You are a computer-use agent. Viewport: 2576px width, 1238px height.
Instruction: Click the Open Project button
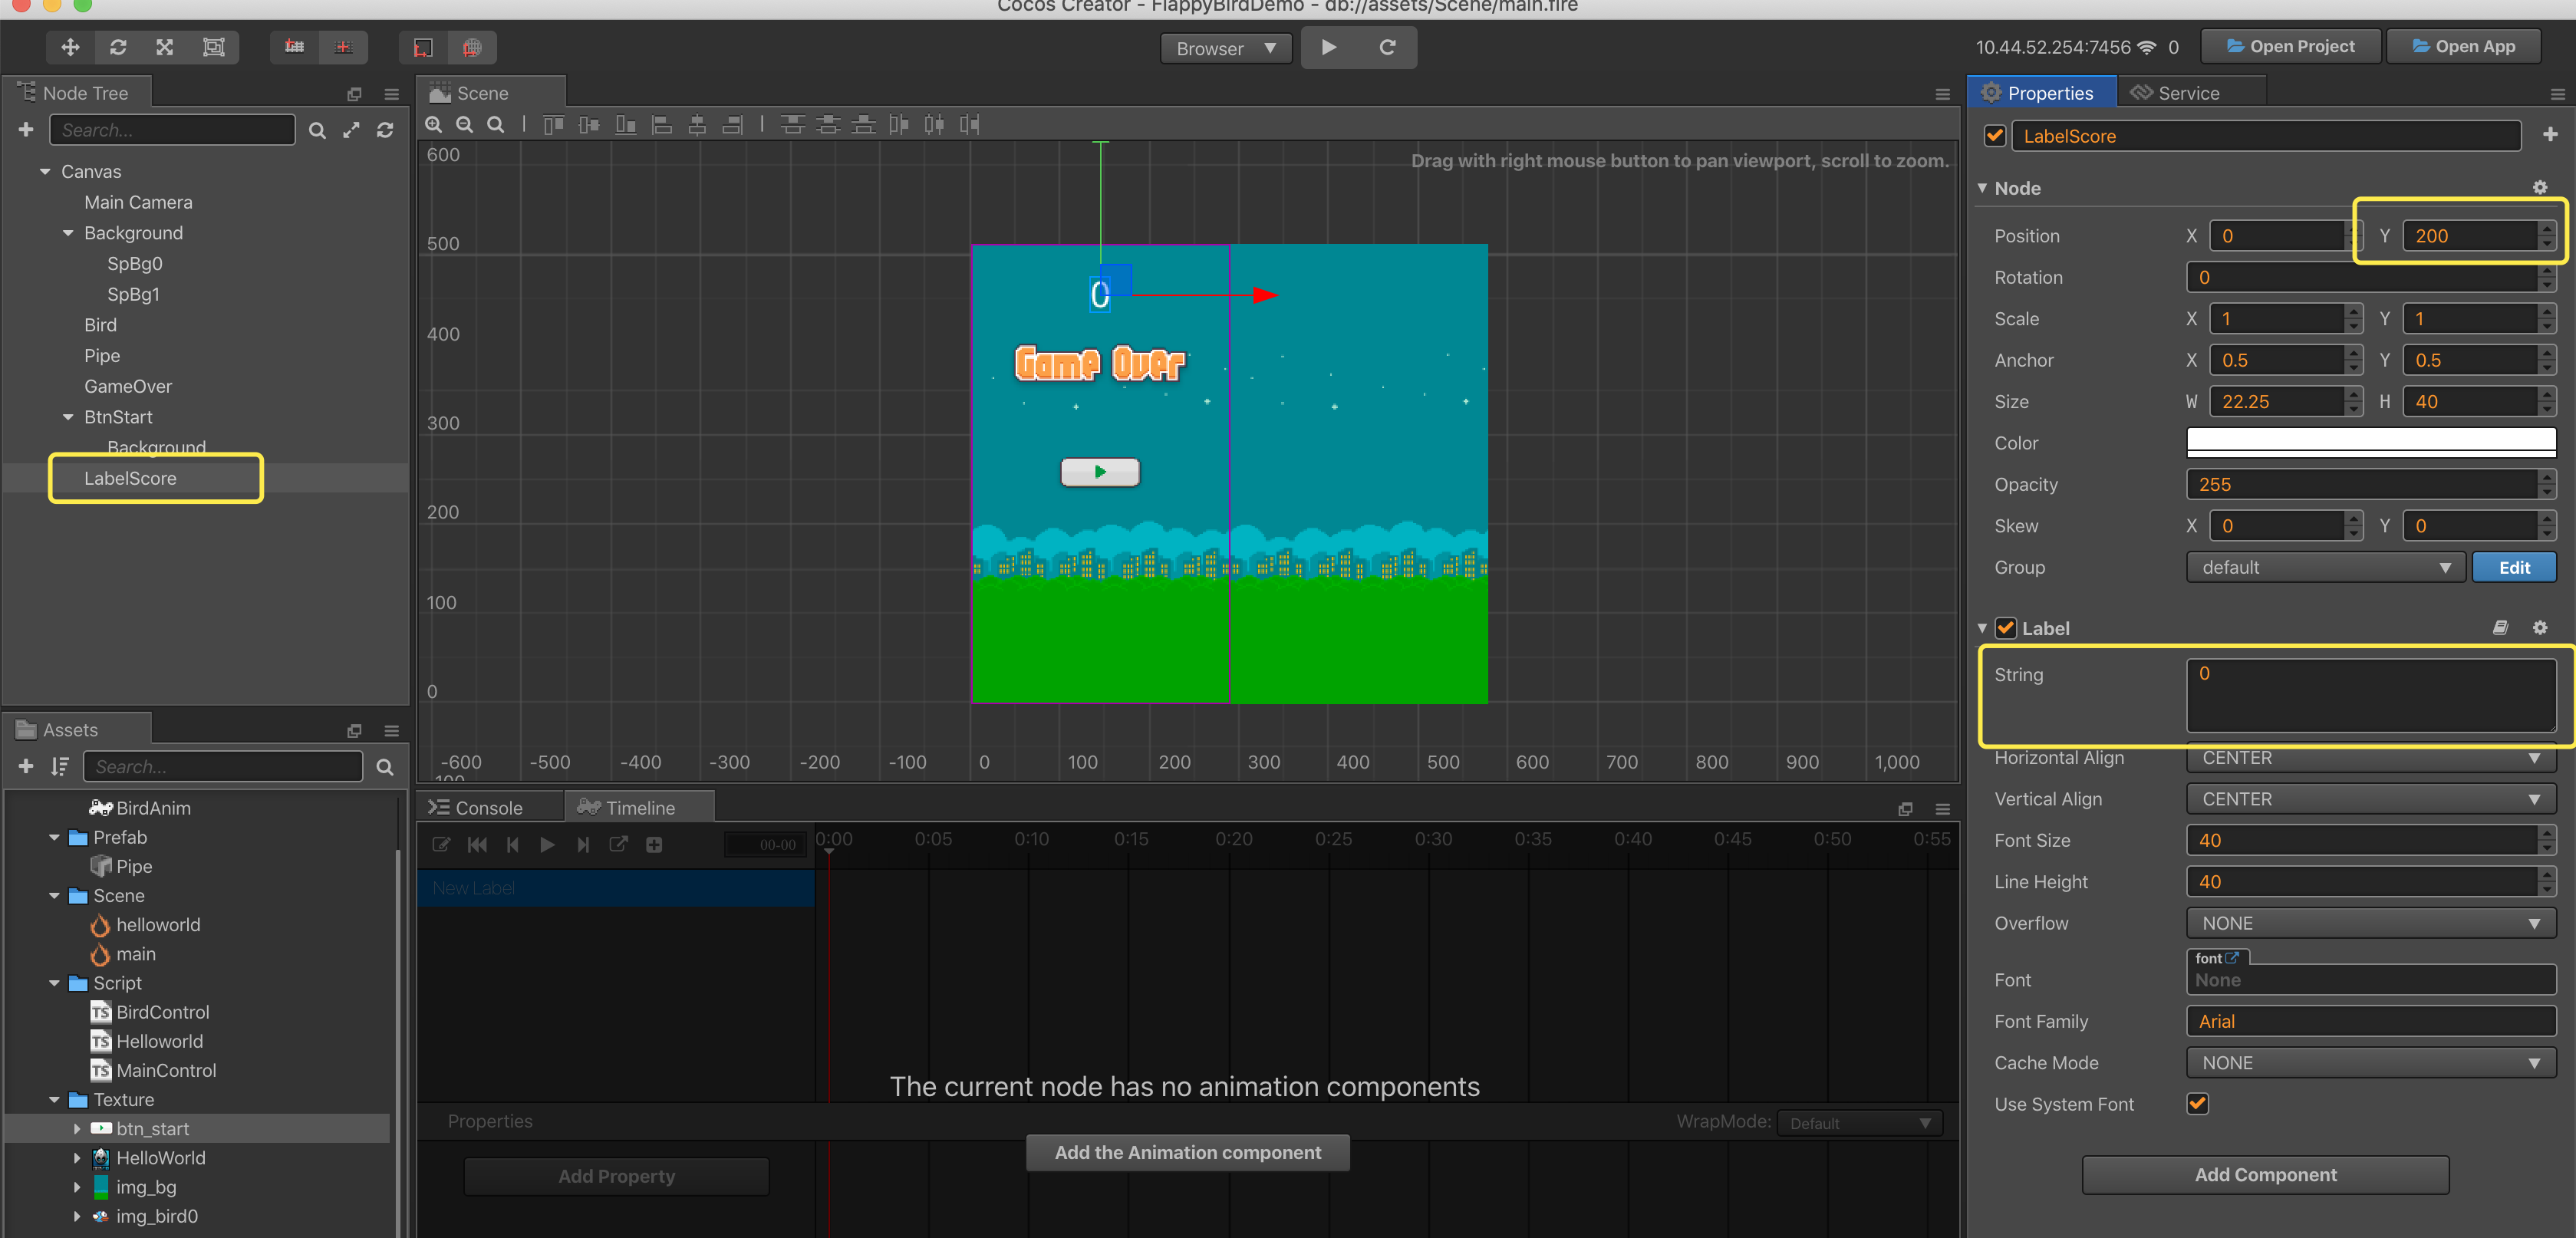pos(2291,47)
